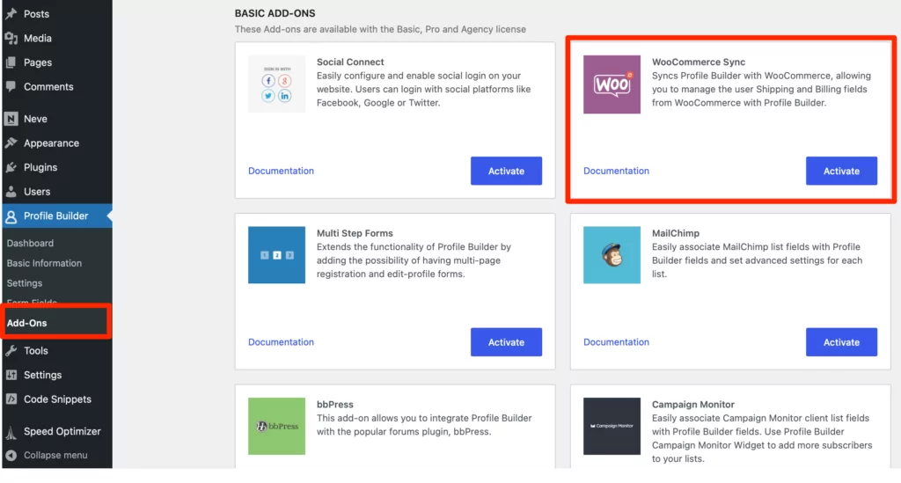Click the Social Connect add-on thumbnail
Viewport: 901px width, 483px height.
276,84
